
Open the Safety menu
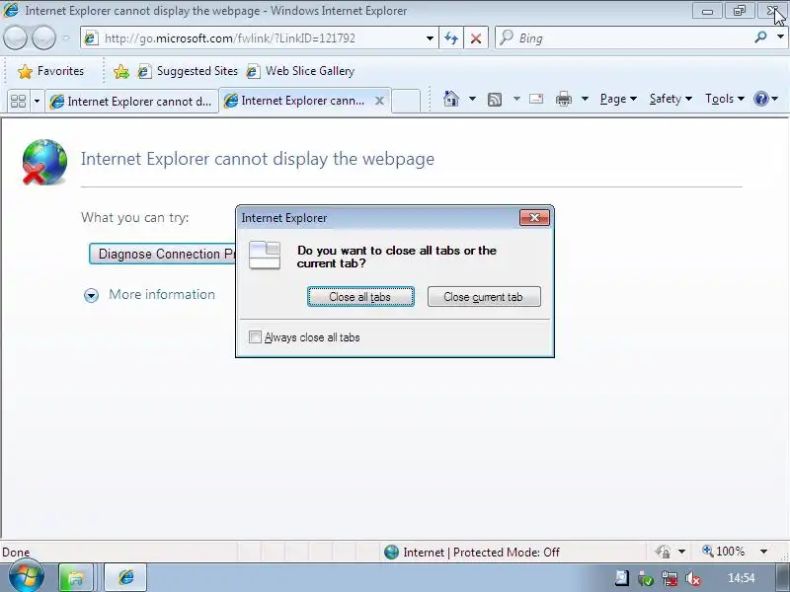click(671, 99)
